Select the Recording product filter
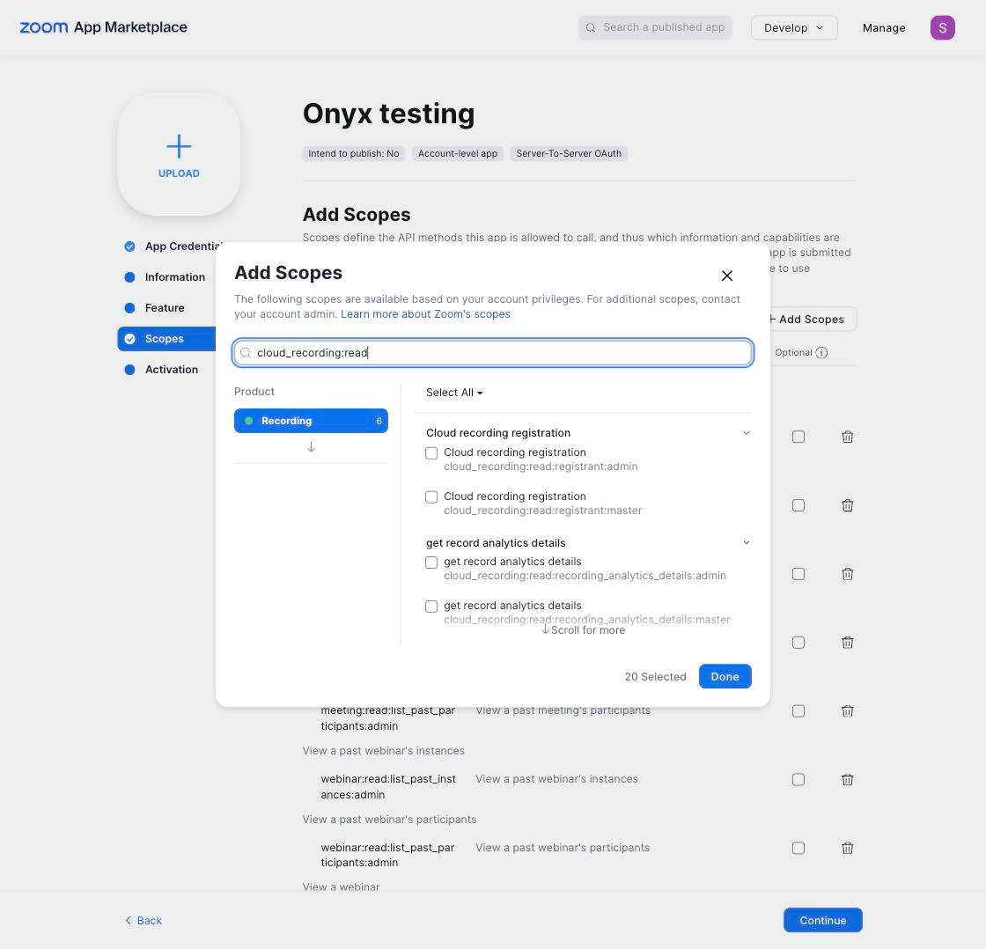This screenshot has width=986, height=949. 311,421
